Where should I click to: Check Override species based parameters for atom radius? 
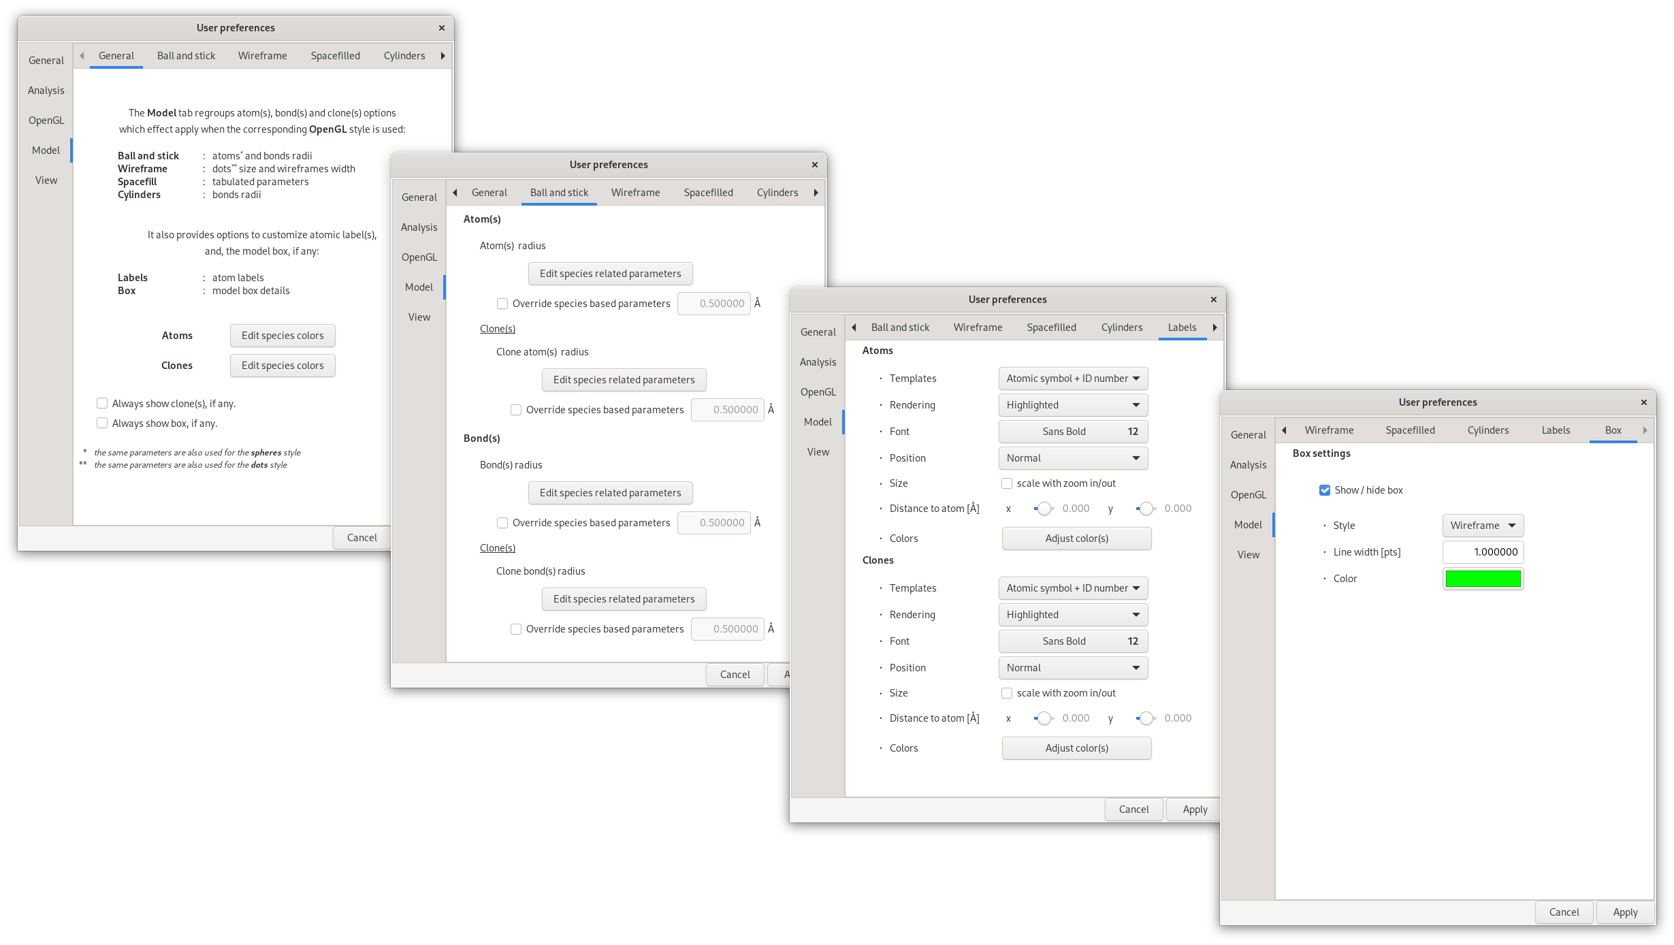(502, 304)
